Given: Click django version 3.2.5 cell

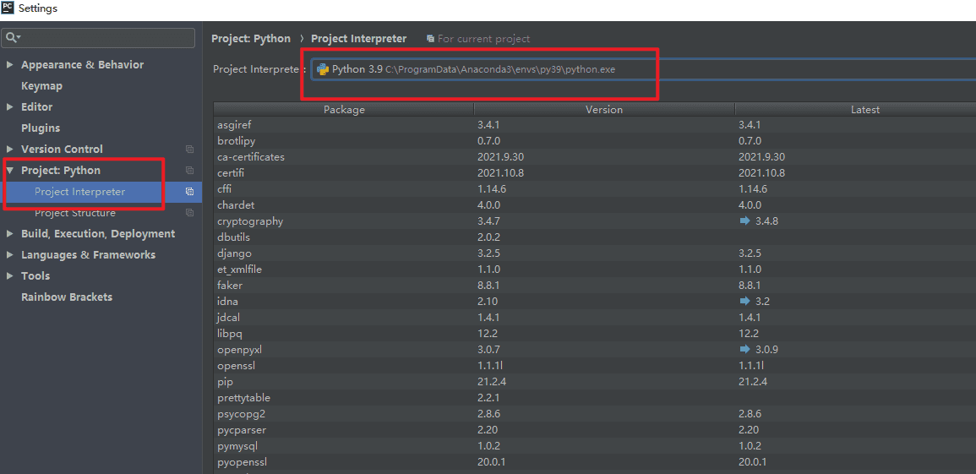Looking at the screenshot, I should point(489,253).
